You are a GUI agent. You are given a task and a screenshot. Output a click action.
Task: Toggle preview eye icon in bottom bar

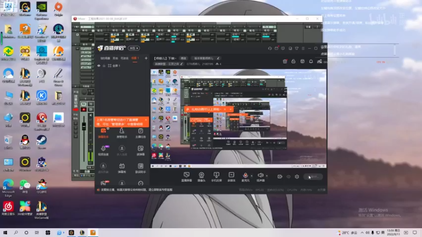(289, 177)
